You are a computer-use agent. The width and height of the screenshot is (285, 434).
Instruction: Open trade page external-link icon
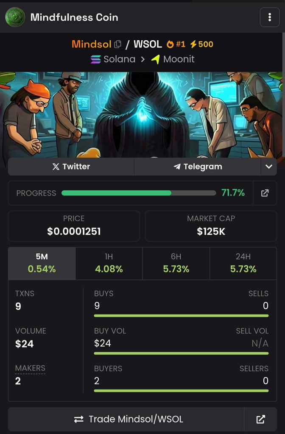(261, 419)
